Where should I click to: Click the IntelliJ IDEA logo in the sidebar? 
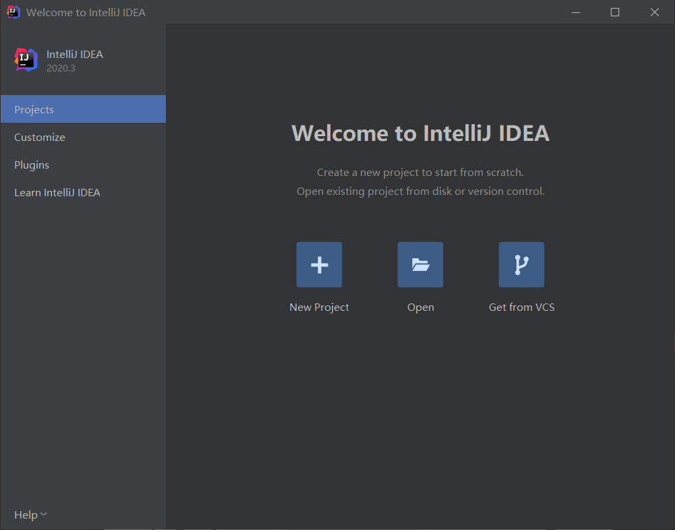[x=26, y=60]
